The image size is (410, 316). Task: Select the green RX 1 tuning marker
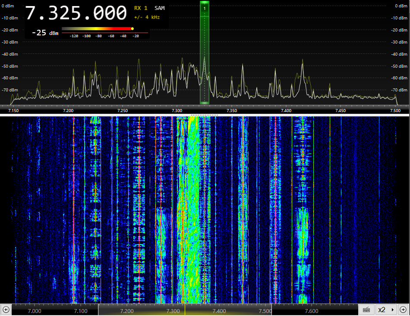point(205,8)
